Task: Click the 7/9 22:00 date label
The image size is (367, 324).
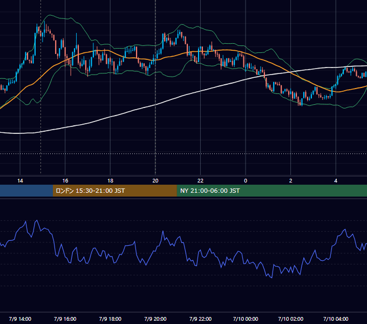Action: click(200, 319)
